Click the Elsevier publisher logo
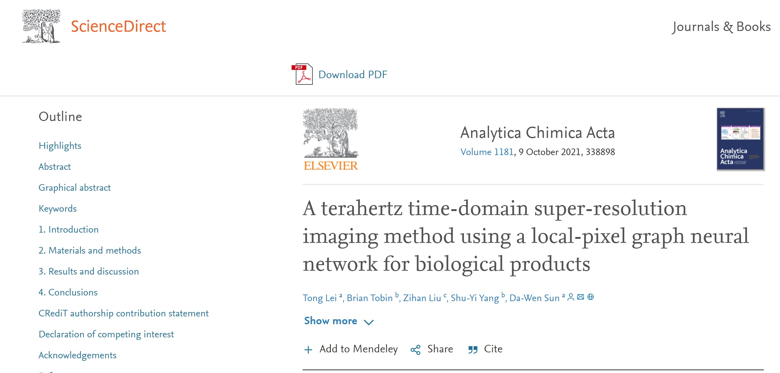 pyautogui.click(x=331, y=139)
